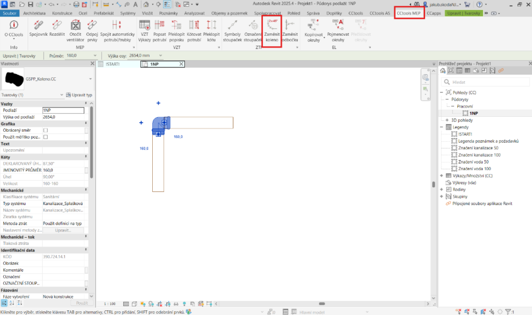Open the O CCtools info tool
The image size is (532, 315).
[x=14, y=29]
